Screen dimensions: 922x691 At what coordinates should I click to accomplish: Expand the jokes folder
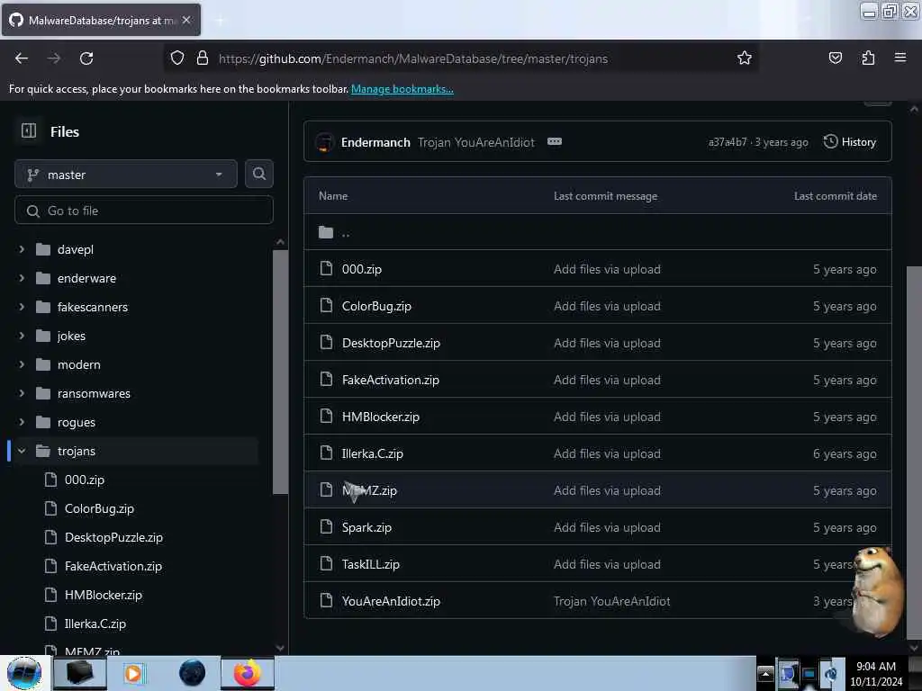click(x=22, y=336)
